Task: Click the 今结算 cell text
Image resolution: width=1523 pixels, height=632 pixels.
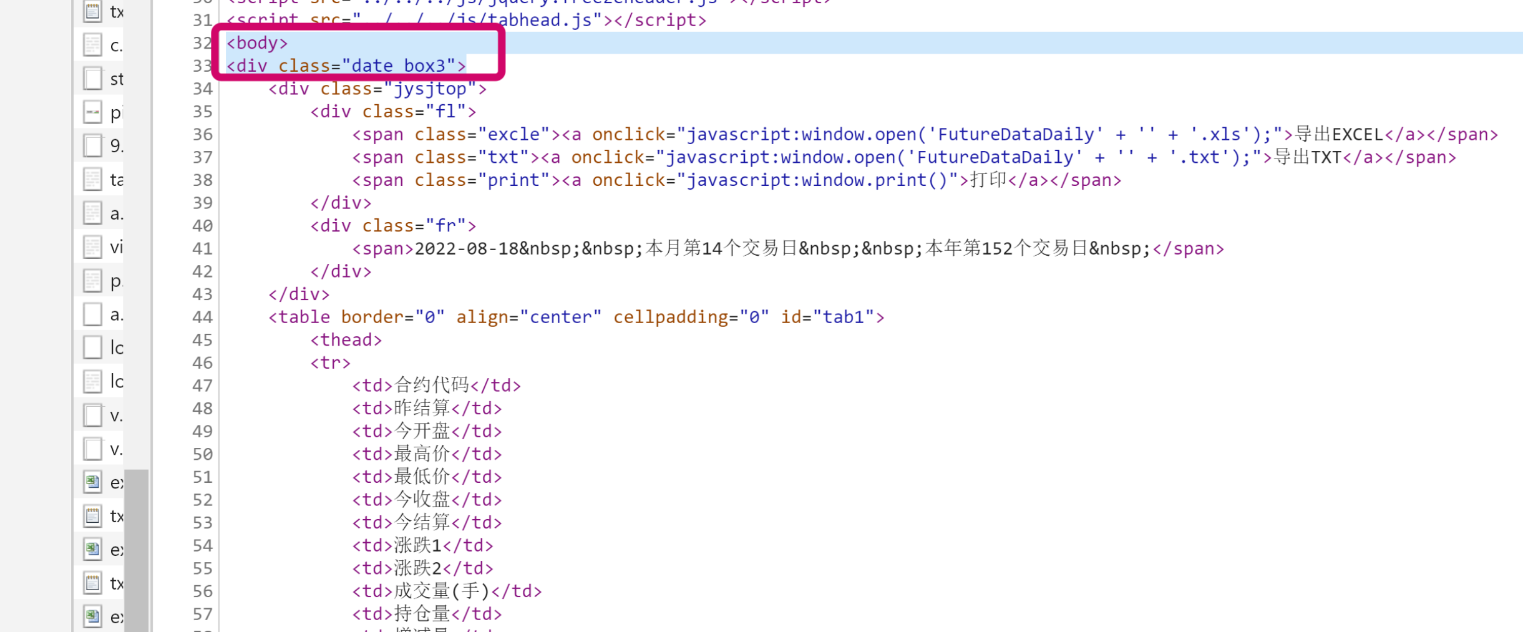Action: tap(422, 523)
